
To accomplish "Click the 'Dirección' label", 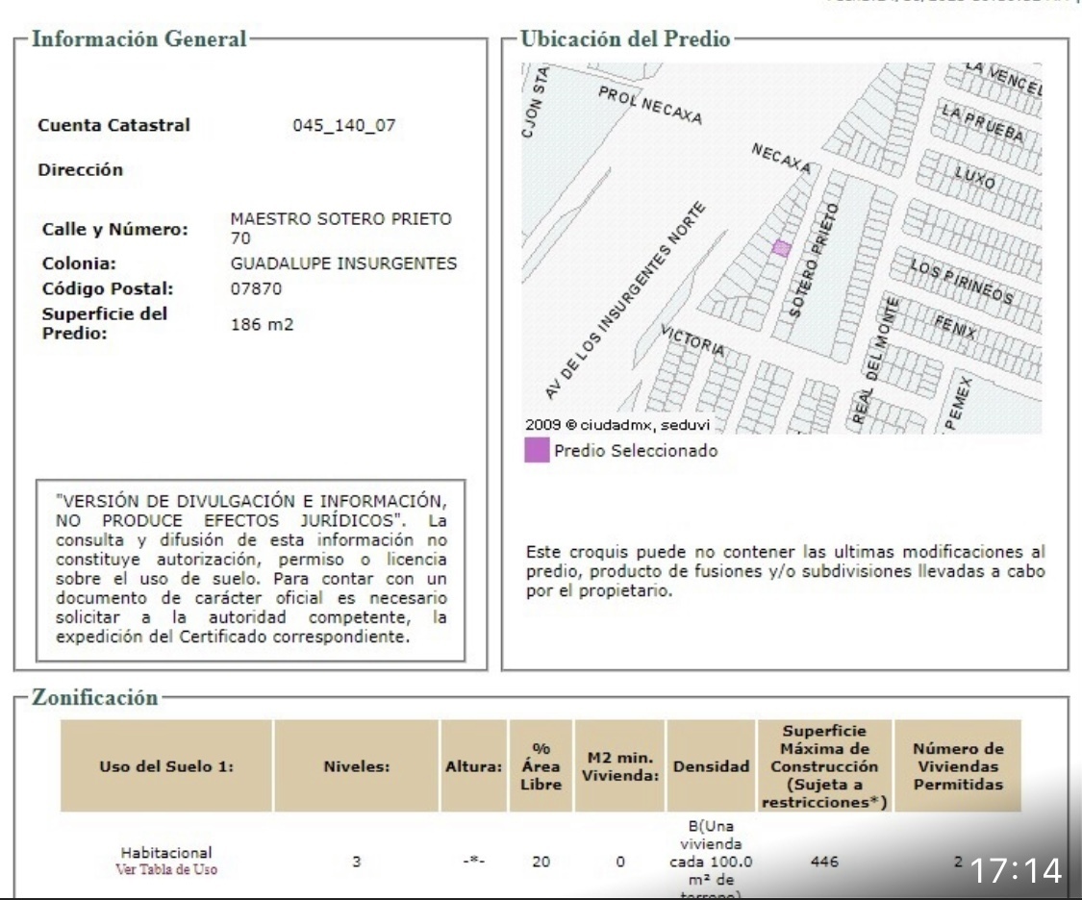I will click(81, 169).
